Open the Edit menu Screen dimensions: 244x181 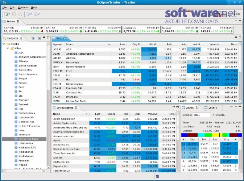(x=12, y=7)
